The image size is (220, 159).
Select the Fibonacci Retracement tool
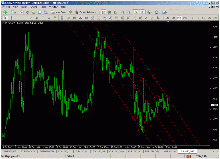(x=43, y=18)
